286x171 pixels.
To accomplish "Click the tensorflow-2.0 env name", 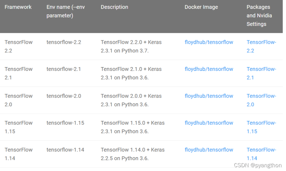I will (64, 96).
